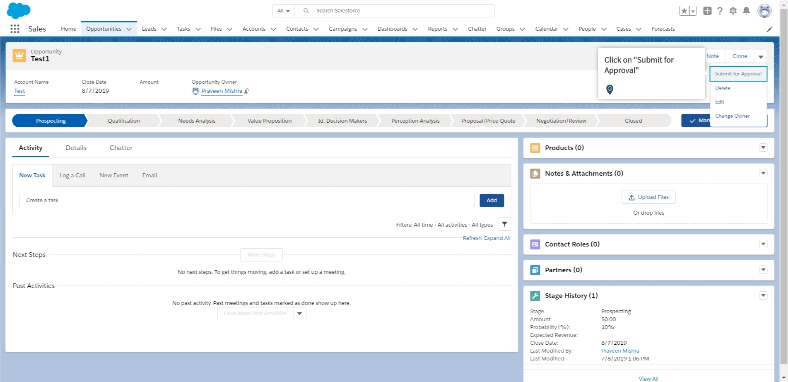The image size is (788, 382).
Task: Go to the Forecasts navigation tab
Action: coord(663,29)
